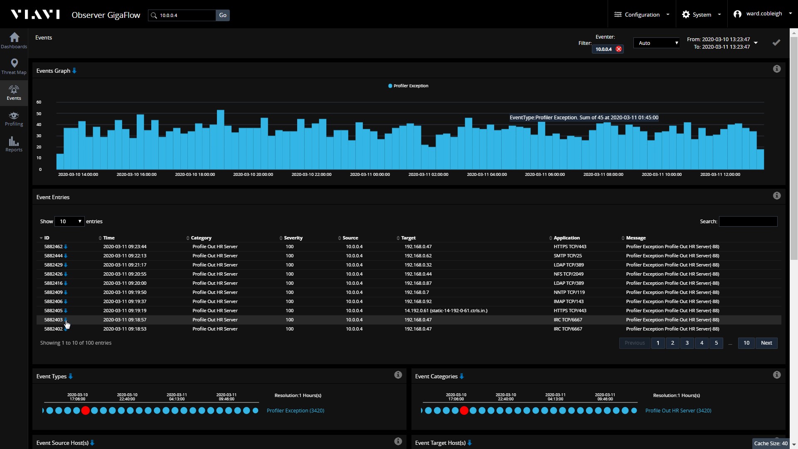Expand the From/To date range dropdown
The image size is (798, 449).
coord(756,43)
